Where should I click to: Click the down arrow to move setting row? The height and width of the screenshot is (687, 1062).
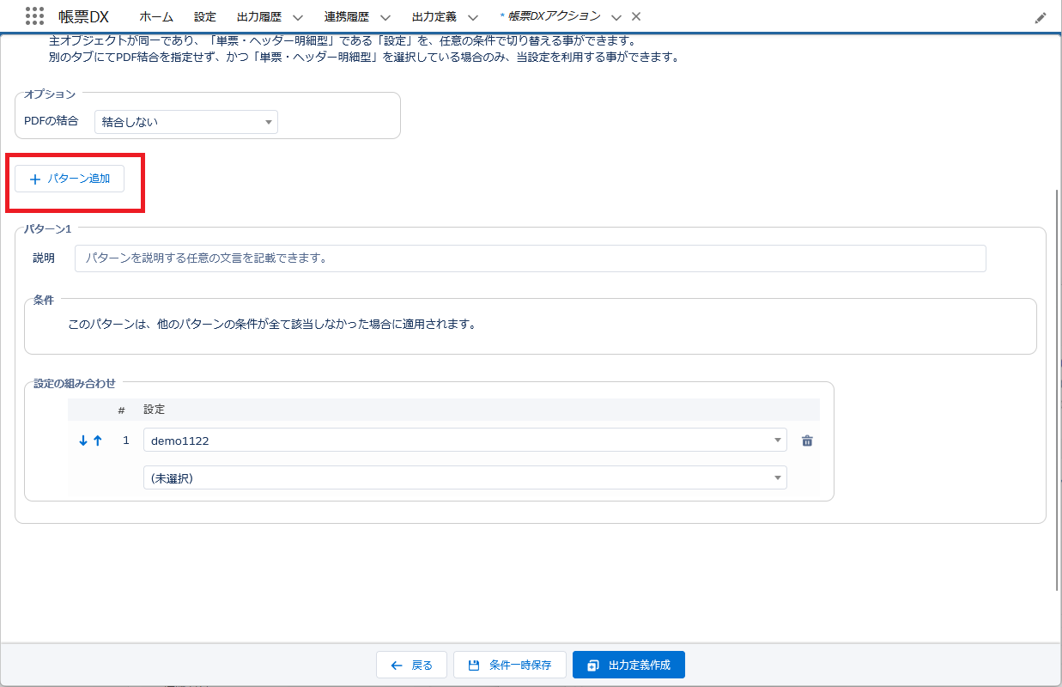[82, 440]
